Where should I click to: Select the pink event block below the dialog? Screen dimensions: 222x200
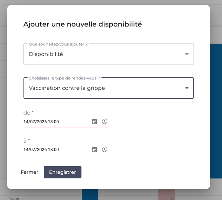167,194
